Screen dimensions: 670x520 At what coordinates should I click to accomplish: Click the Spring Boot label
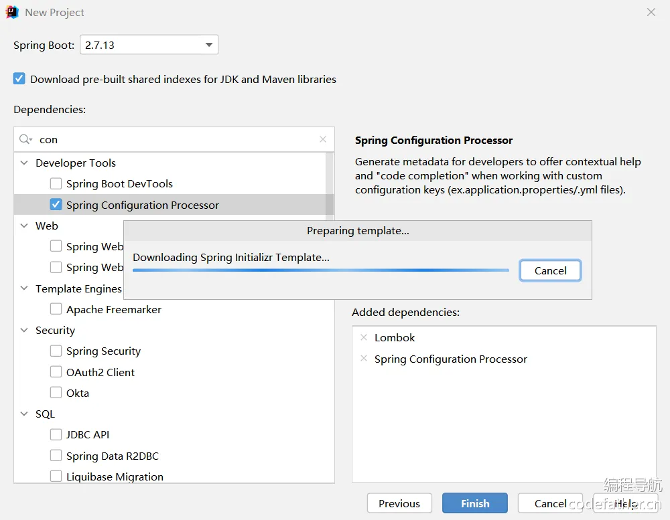(x=44, y=46)
